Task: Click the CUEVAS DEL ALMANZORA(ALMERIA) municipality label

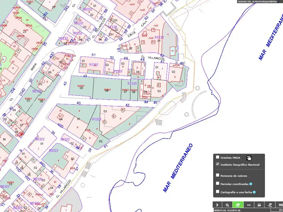Action: coord(257,1)
